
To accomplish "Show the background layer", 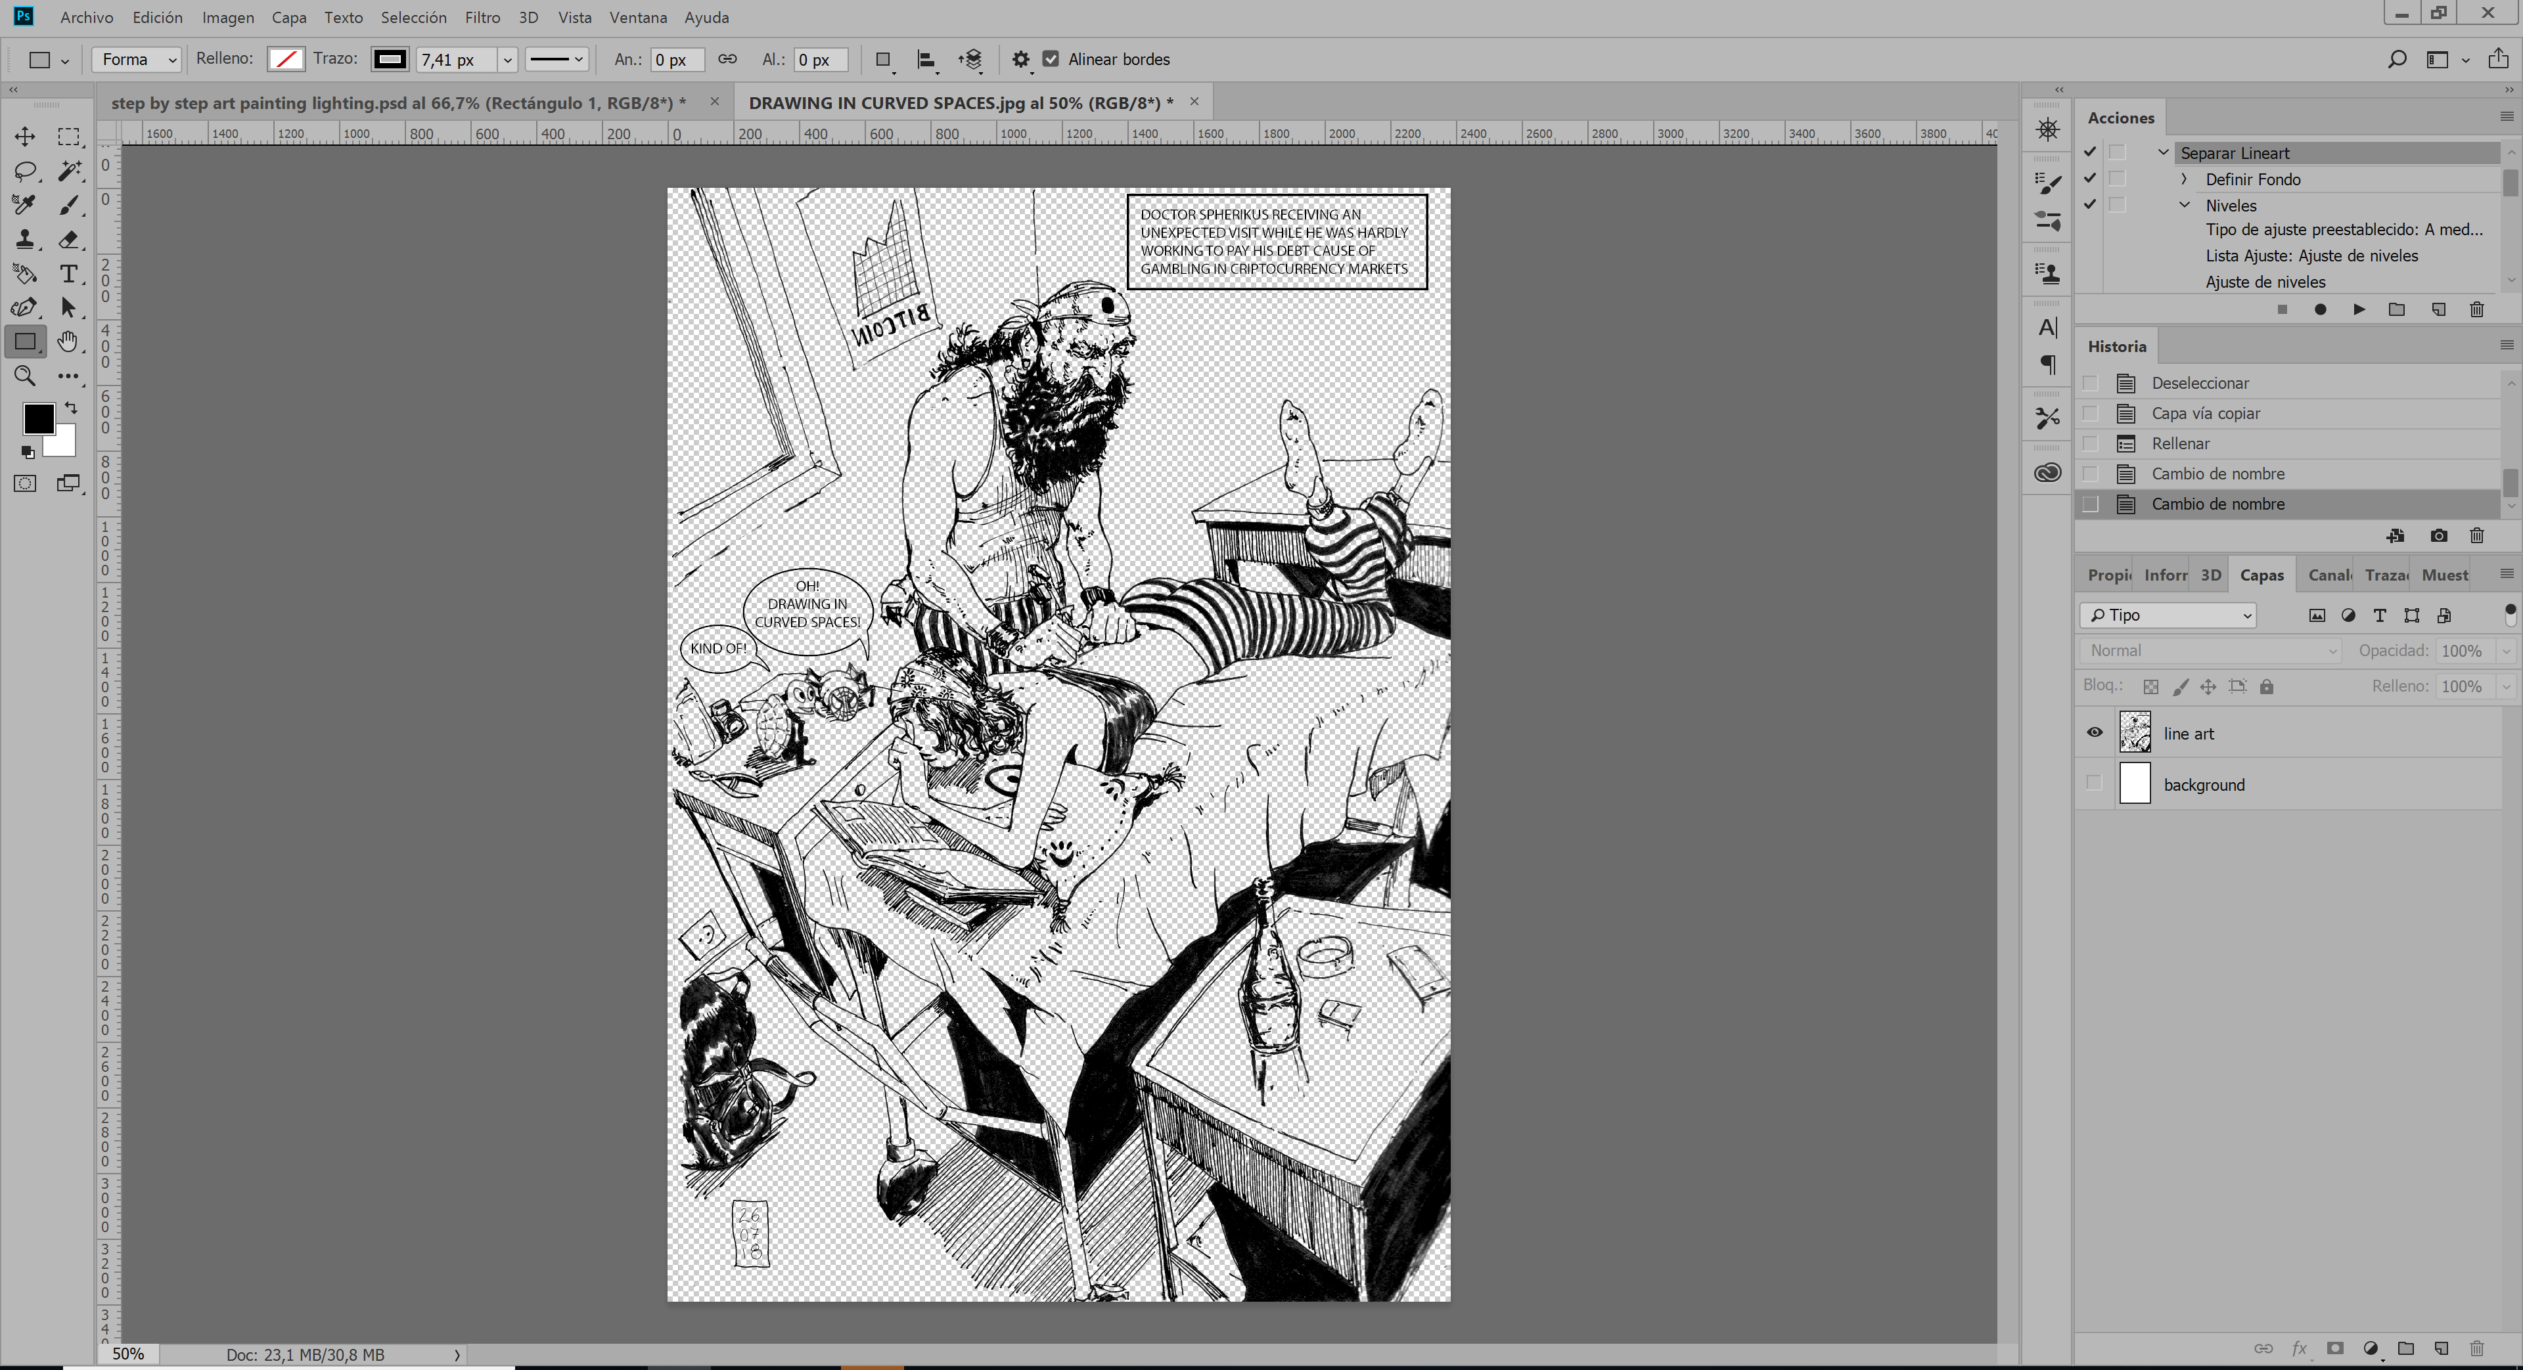I will pos(2094,784).
